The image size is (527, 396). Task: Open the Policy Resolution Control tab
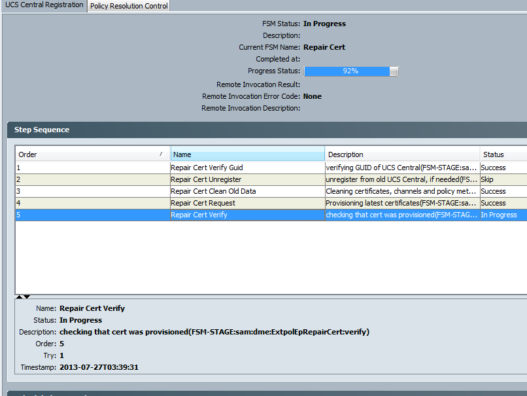129,6
